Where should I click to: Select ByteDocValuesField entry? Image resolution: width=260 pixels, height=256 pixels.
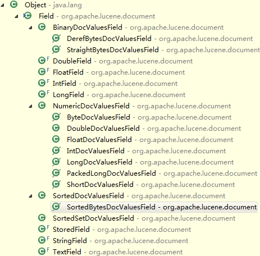[149, 117]
